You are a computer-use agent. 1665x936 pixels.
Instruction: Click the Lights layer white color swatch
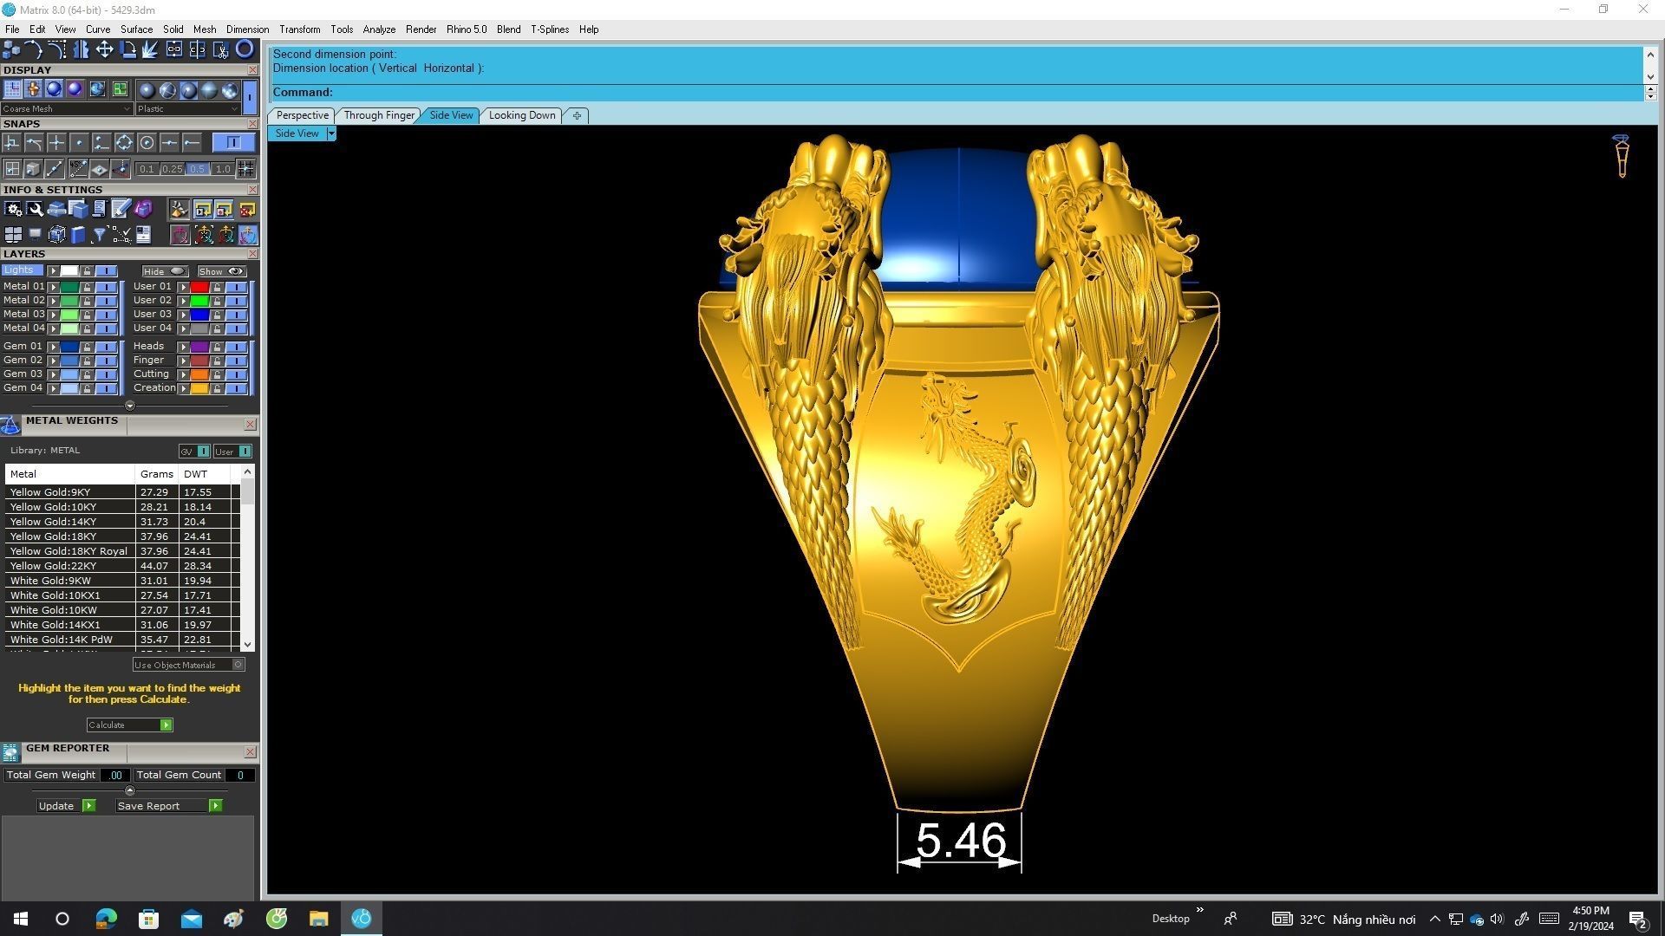[x=69, y=271]
